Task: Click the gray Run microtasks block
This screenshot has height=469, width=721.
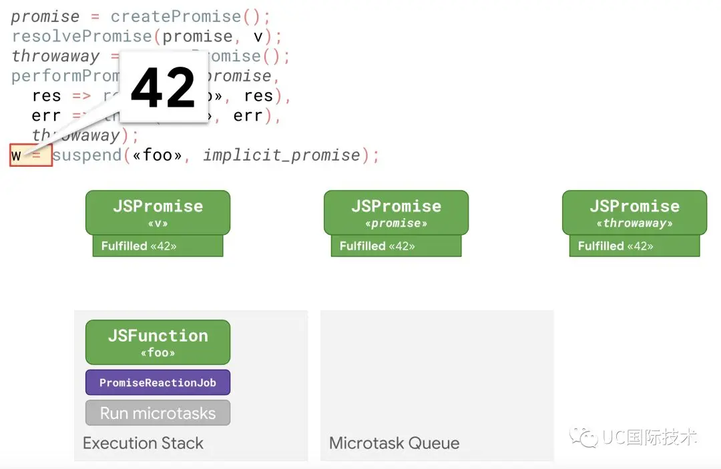Action: coord(158,412)
